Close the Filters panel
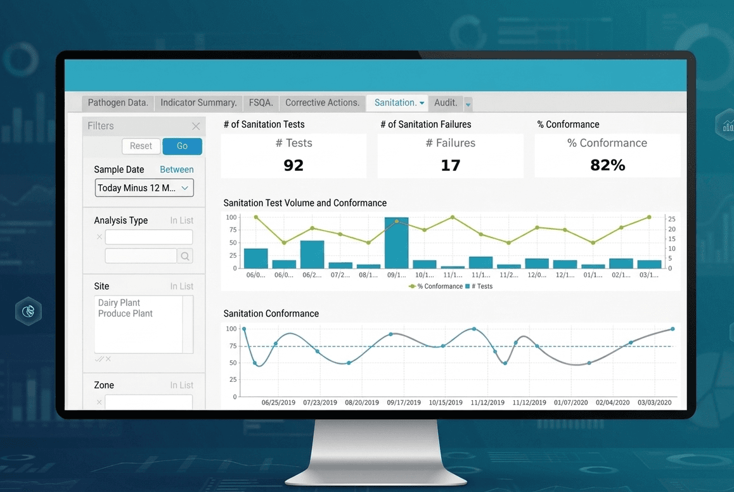 pyautogui.click(x=196, y=126)
